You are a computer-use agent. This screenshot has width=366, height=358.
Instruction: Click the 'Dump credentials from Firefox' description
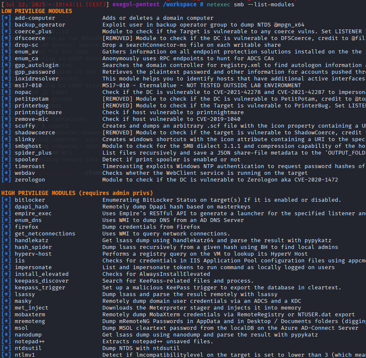tap(151, 227)
